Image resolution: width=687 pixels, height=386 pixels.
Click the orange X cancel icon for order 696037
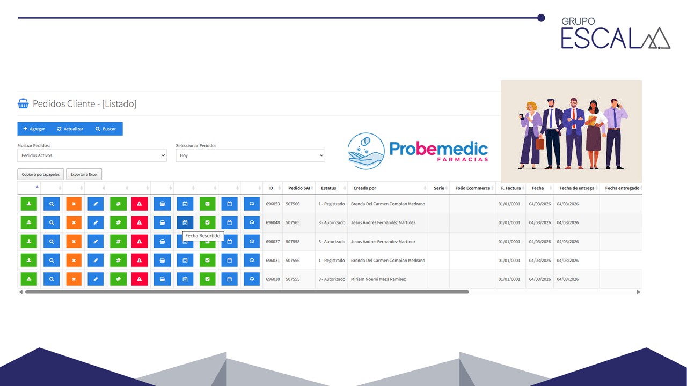[74, 242]
